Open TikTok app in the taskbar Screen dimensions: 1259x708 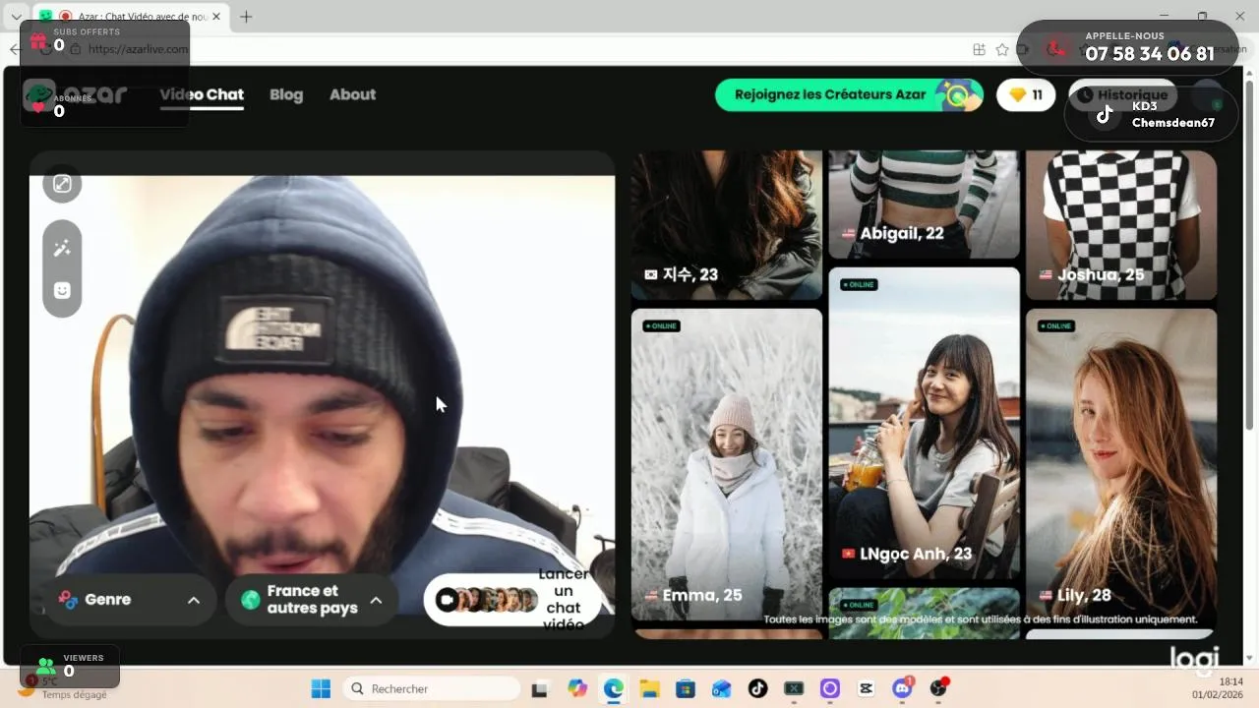757,689
